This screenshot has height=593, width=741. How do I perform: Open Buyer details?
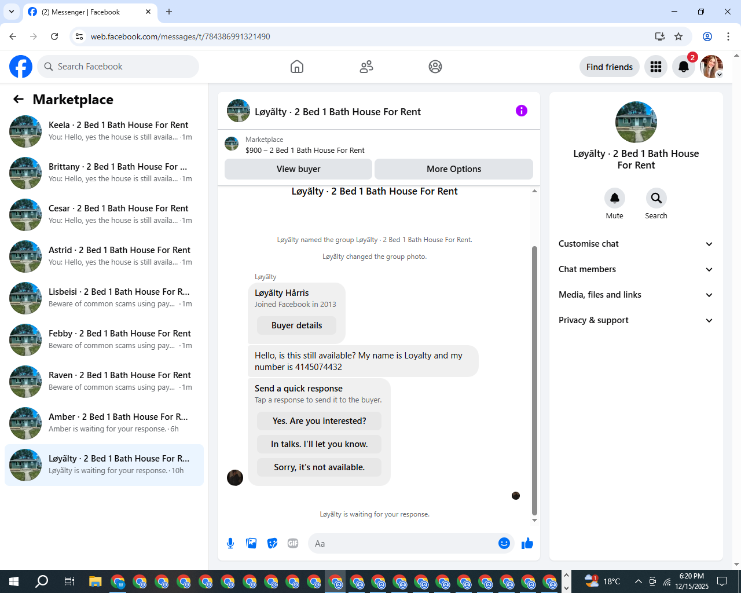point(297,325)
